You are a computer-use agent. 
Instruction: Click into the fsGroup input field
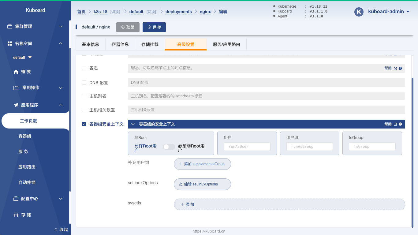coord(372,147)
